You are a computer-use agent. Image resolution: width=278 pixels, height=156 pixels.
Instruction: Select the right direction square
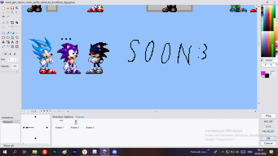pos(47,128)
